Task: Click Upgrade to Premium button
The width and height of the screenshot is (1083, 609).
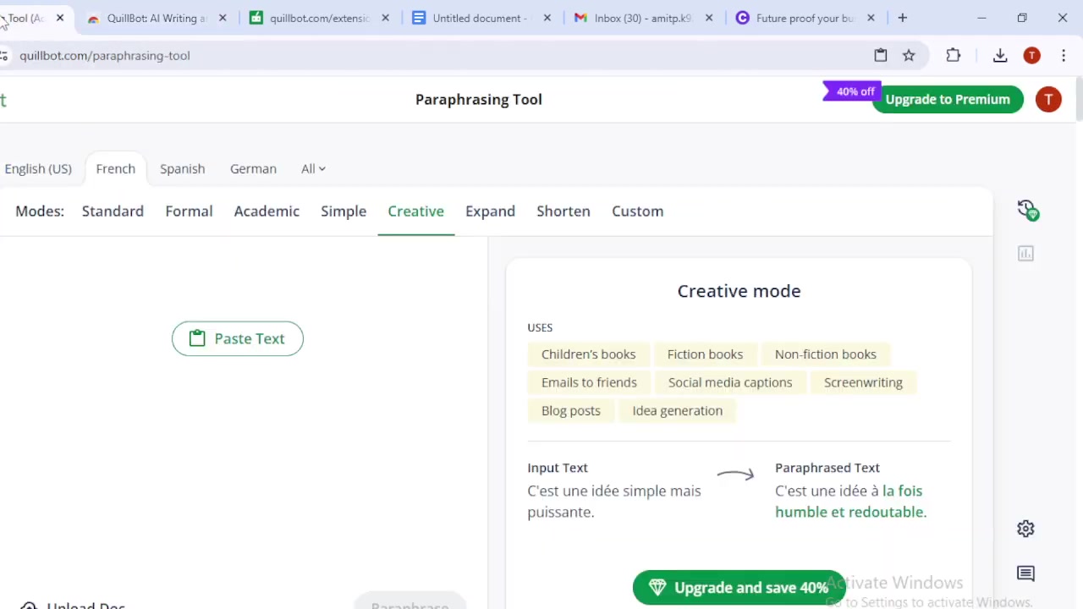Action: tap(948, 99)
